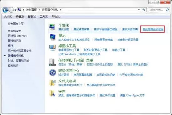Click 联机获取更多小工具 link
Viewport: 172px width, 115px height.
(96, 50)
